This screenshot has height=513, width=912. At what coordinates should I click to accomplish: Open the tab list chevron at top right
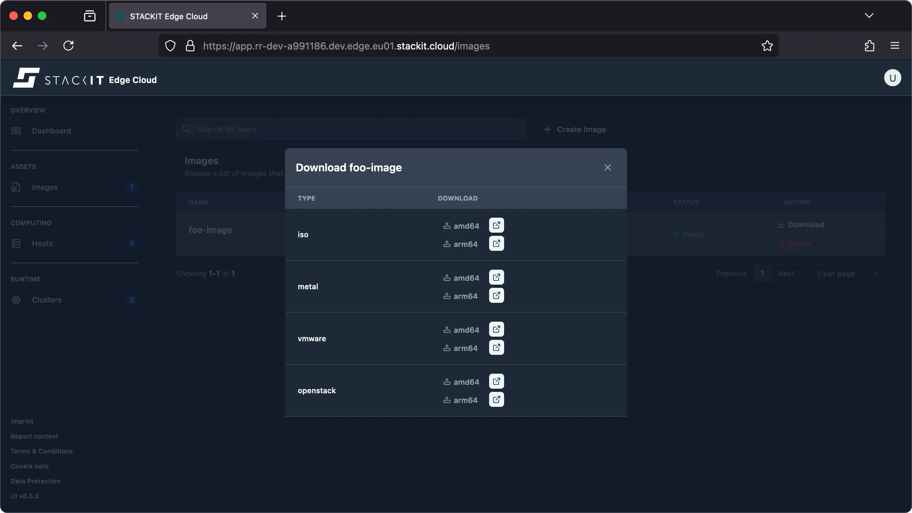pos(869,16)
